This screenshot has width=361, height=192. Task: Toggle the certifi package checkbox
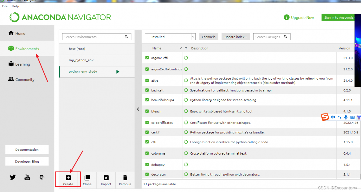coord(147,132)
